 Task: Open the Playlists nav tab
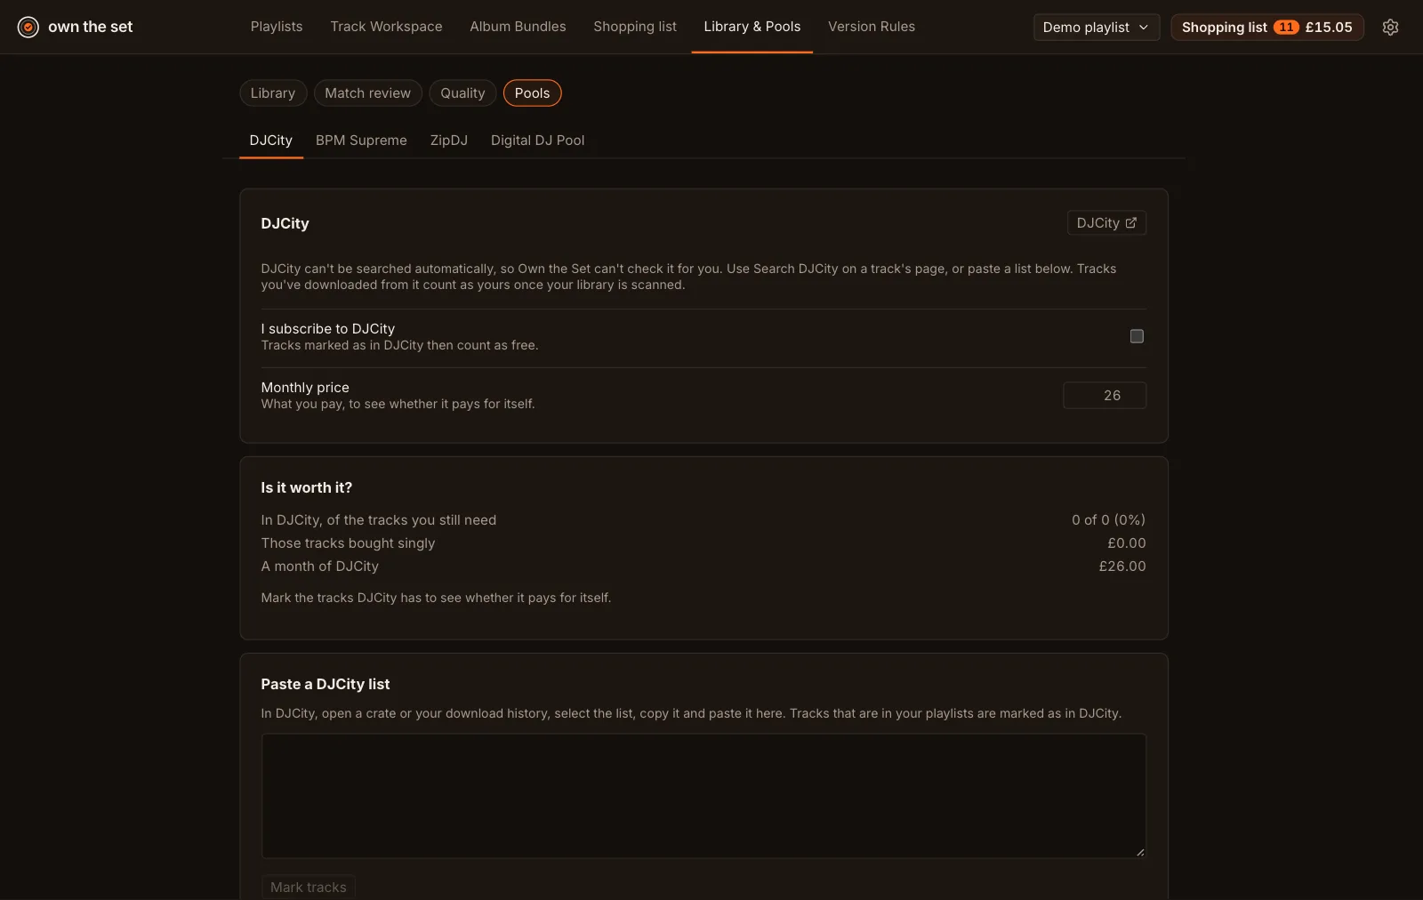tap(277, 27)
